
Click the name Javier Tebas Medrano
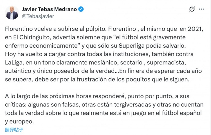click(49, 9)
